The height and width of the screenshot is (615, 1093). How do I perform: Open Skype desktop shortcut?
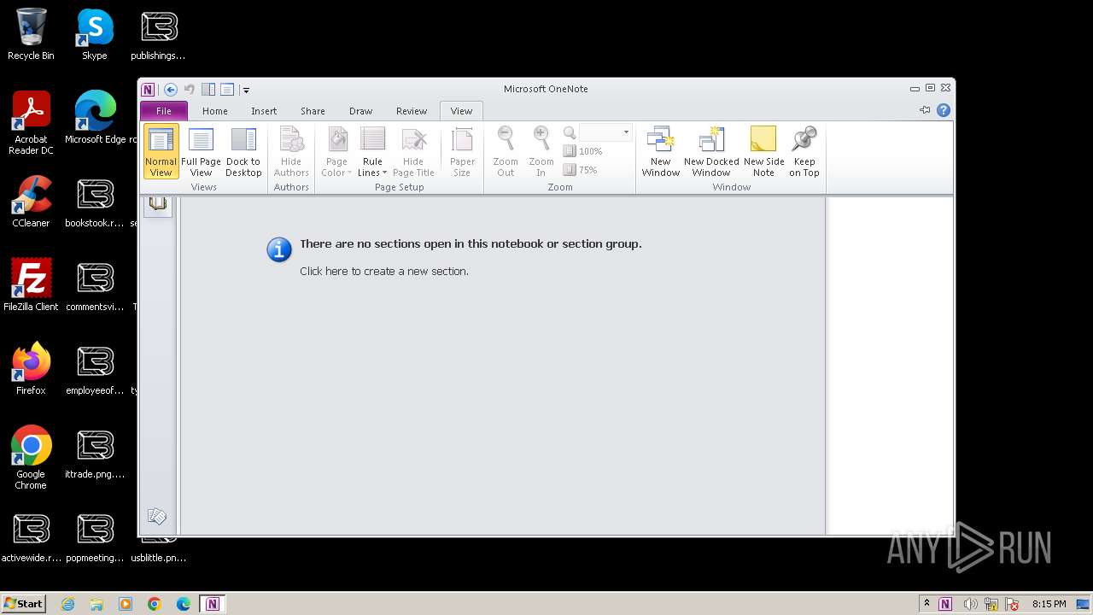click(95, 35)
